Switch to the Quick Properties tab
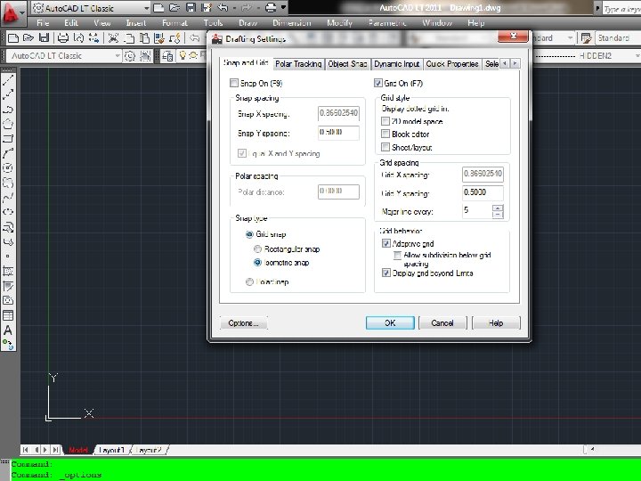The height and width of the screenshot is (481, 641). point(452,64)
